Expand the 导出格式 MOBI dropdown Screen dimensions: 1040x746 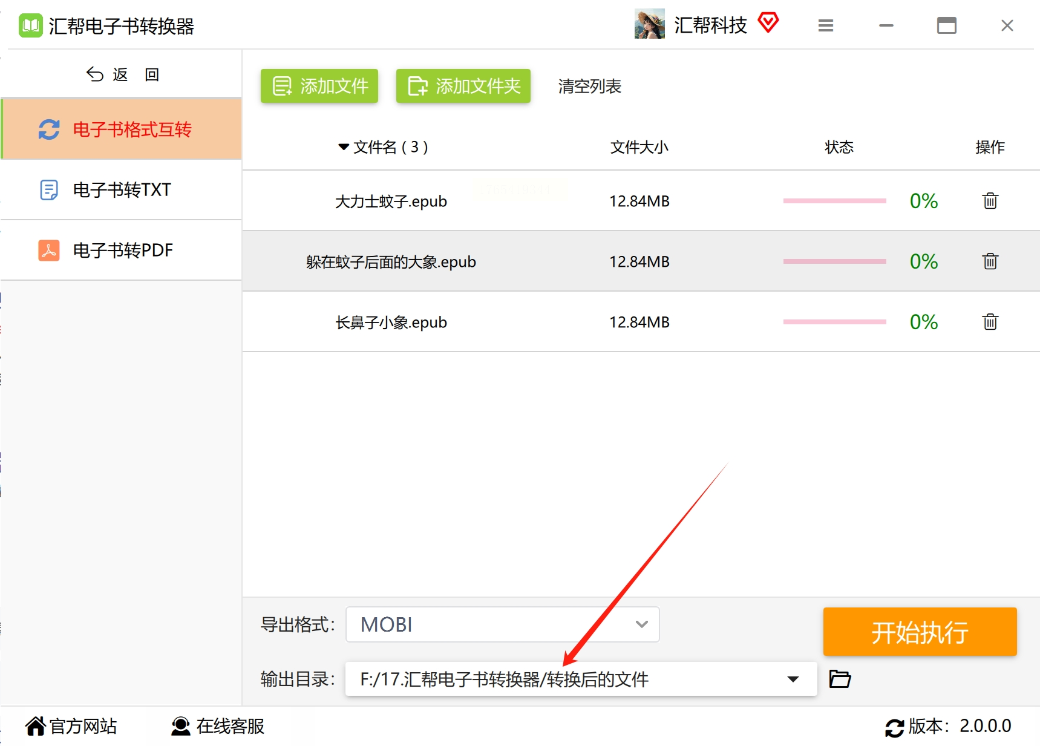click(x=502, y=624)
